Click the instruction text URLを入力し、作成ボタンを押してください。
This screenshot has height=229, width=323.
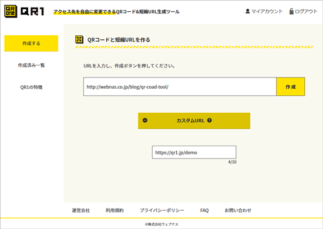[x=129, y=66]
